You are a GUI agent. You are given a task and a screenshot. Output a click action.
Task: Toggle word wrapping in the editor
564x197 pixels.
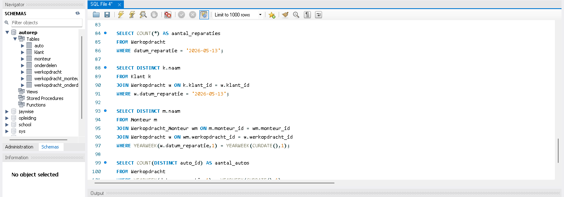pos(318,15)
